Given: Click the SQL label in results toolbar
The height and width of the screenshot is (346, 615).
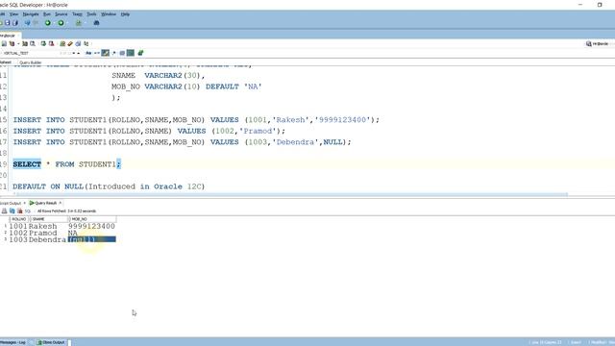Looking at the screenshot, I should 28,211.
